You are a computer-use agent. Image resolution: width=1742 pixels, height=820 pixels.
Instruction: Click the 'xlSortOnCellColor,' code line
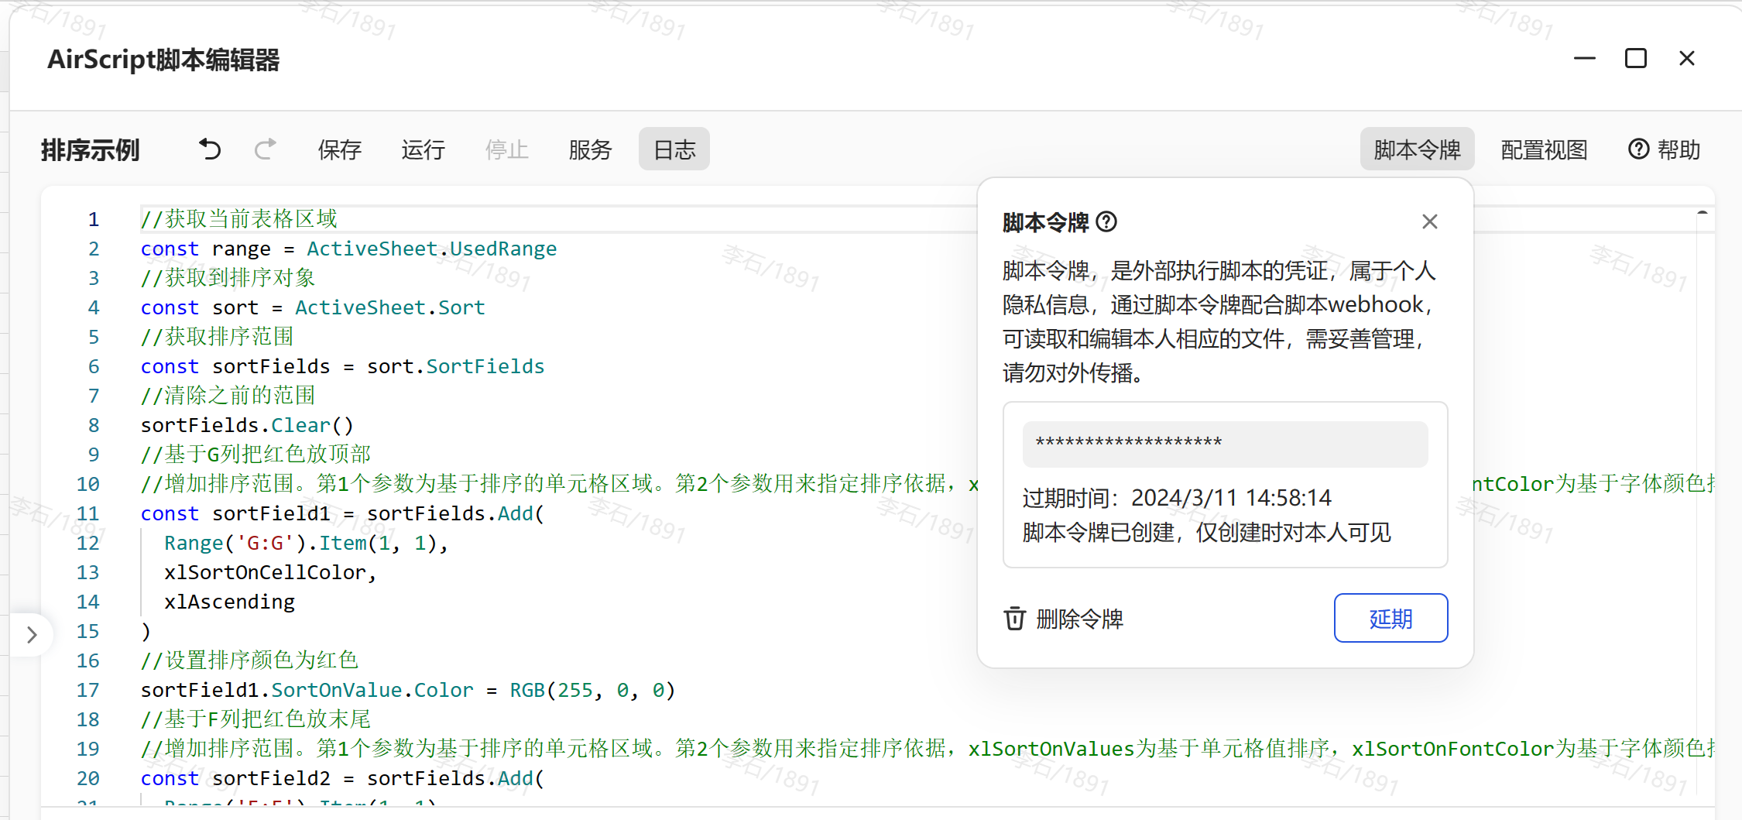click(270, 572)
